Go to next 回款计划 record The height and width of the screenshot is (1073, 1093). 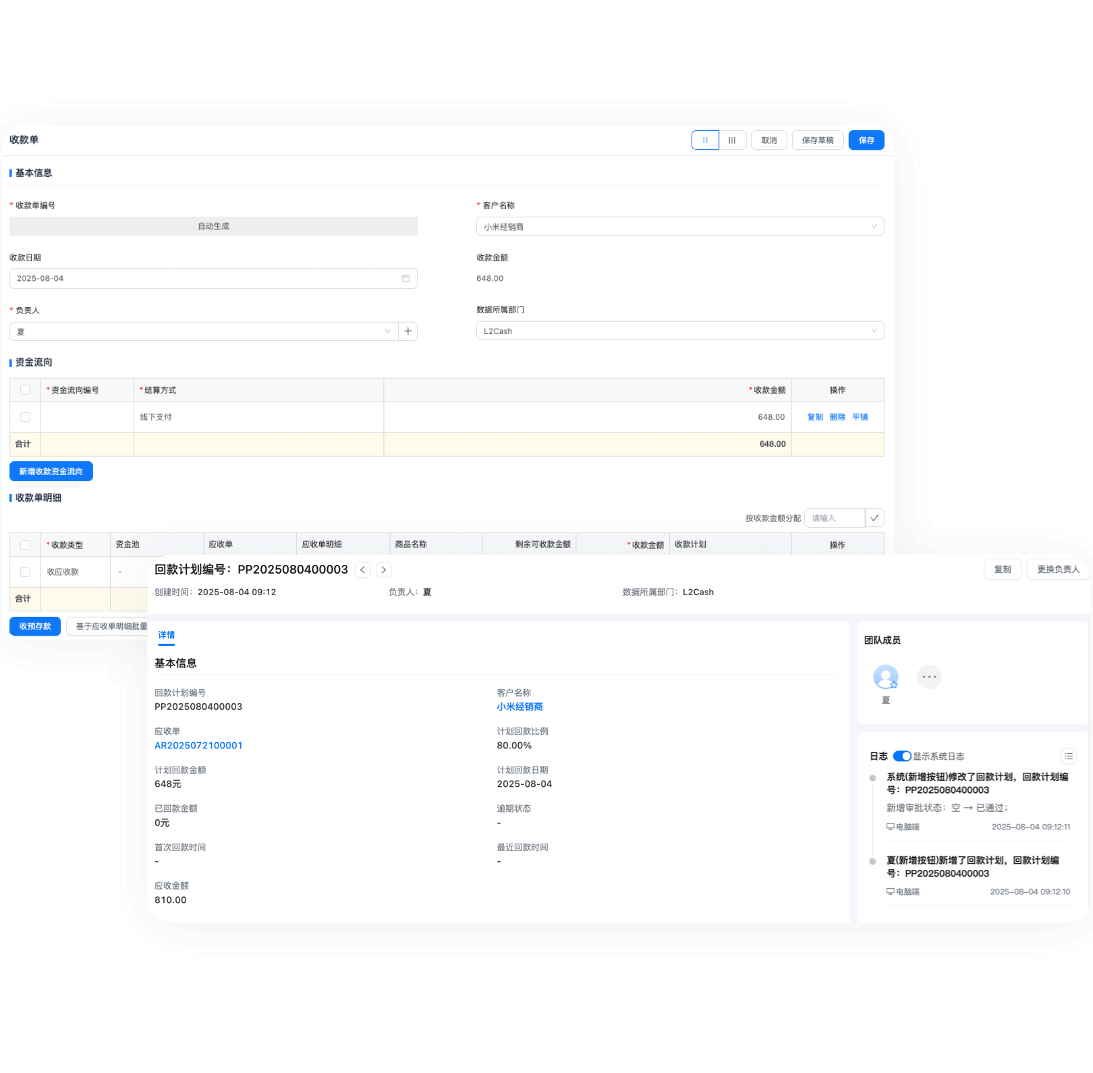point(384,570)
